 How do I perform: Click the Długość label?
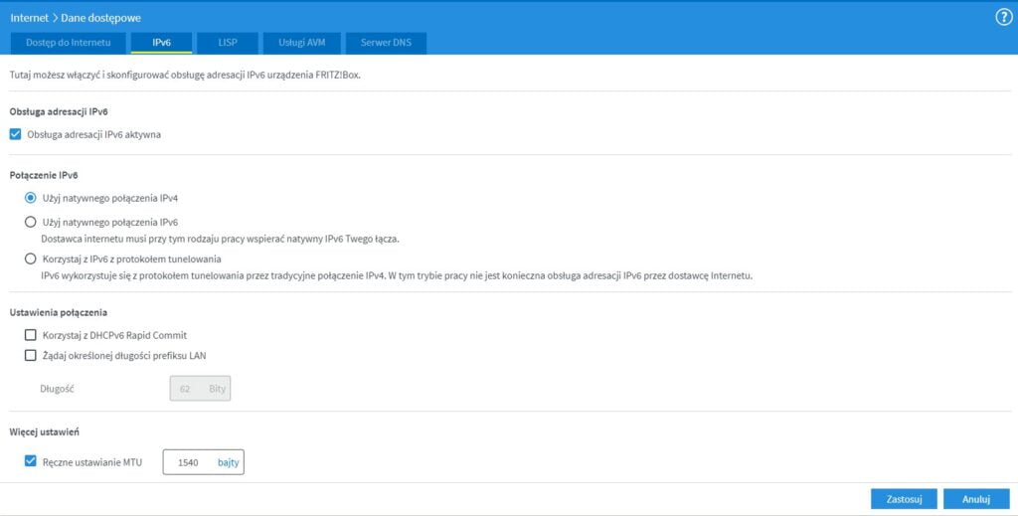[x=57, y=389]
